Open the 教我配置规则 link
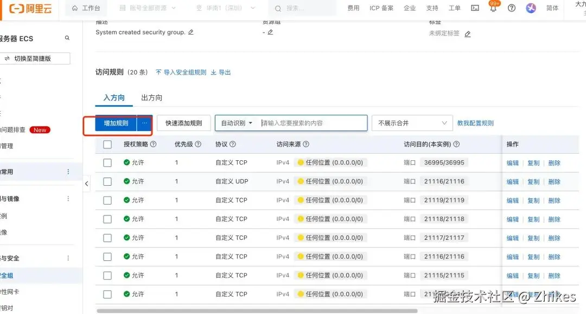 475,123
